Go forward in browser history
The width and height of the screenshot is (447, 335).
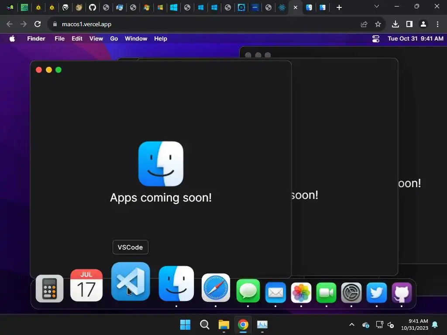click(24, 24)
